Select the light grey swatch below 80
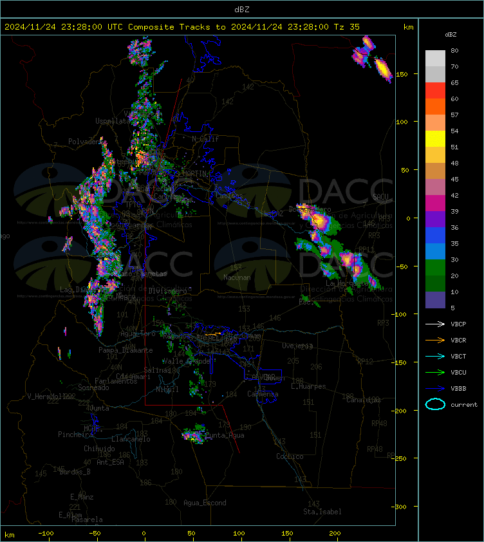The height and width of the screenshot is (542, 484). click(435, 58)
